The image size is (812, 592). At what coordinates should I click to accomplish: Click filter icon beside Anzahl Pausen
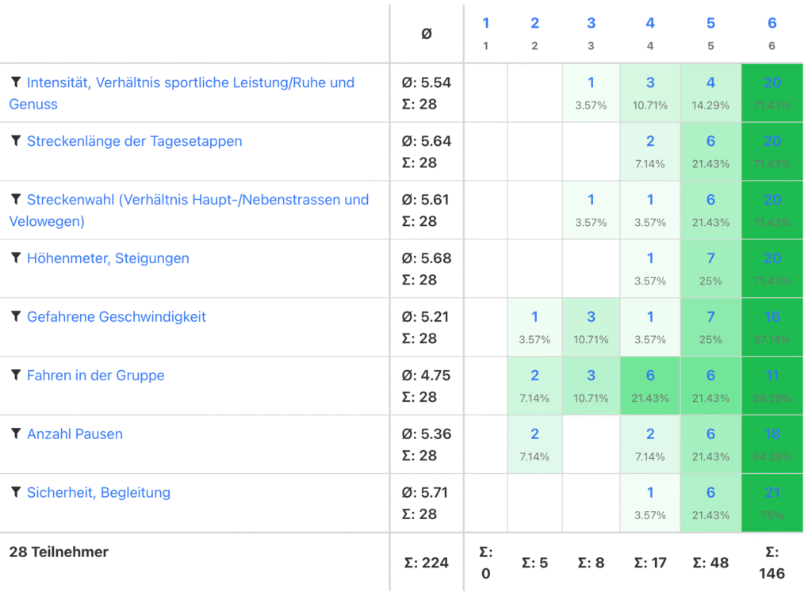(x=15, y=434)
